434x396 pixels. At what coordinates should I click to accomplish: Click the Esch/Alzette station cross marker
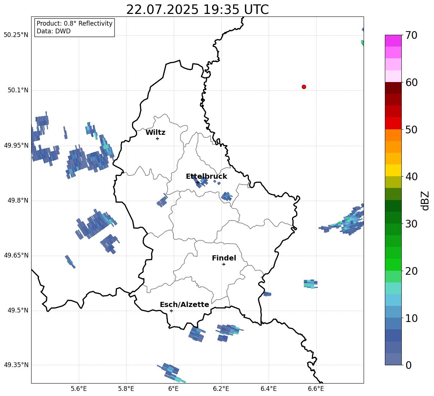tap(171, 311)
